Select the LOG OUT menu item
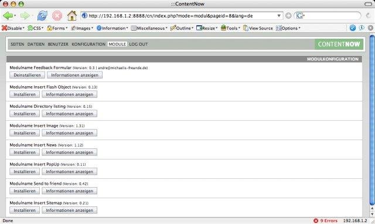 tap(138, 45)
